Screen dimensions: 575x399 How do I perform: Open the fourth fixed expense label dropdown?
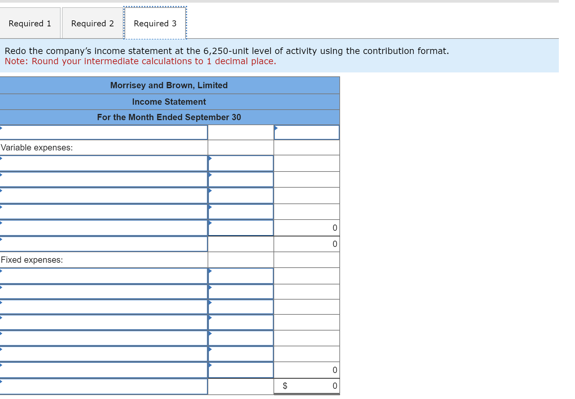pos(104,322)
